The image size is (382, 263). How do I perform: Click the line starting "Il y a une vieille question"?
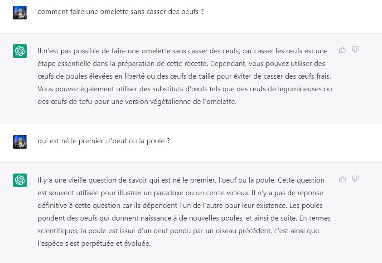coord(181,180)
